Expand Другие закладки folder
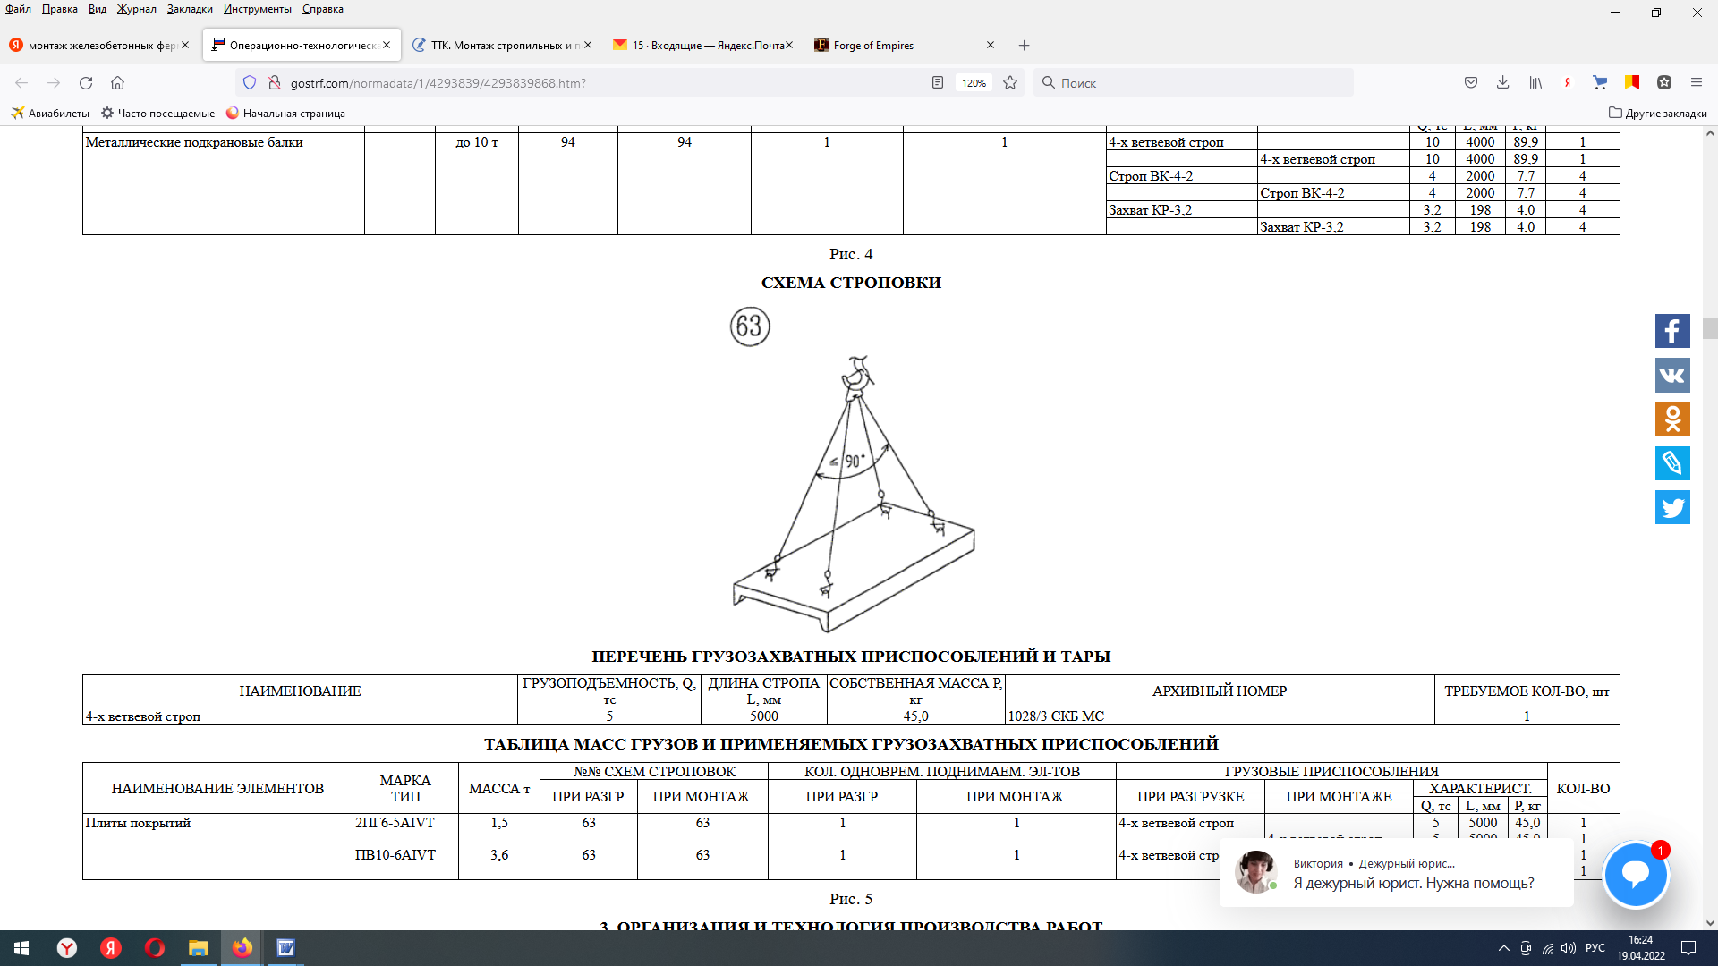Viewport: 1718px width, 966px height. pos(1658,114)
